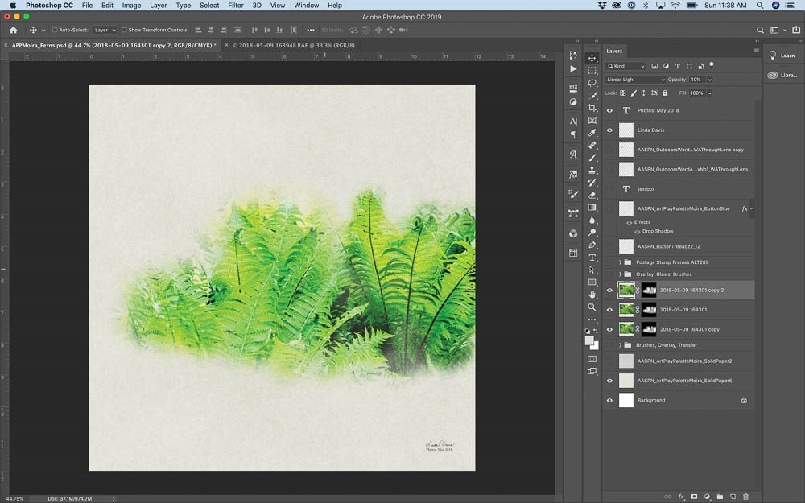The image size is (805, 503).
Task: Select the Brush tool
Action: point(592,158)
